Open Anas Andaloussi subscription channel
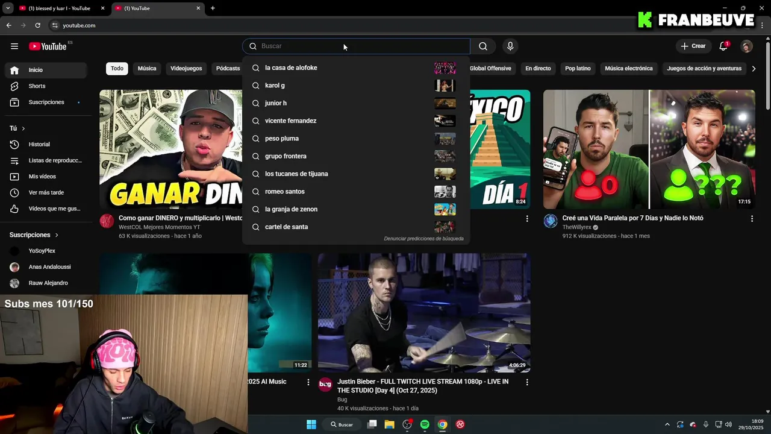Image resolution: width=771 pixels, height=434 pixels. 47,267
